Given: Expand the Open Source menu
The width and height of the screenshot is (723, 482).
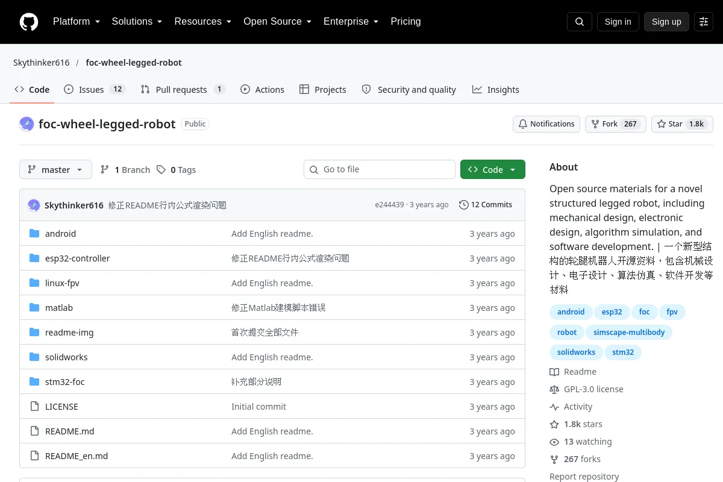Looking at the screenshot, I should pyautogui.click(x=278, y=22).
